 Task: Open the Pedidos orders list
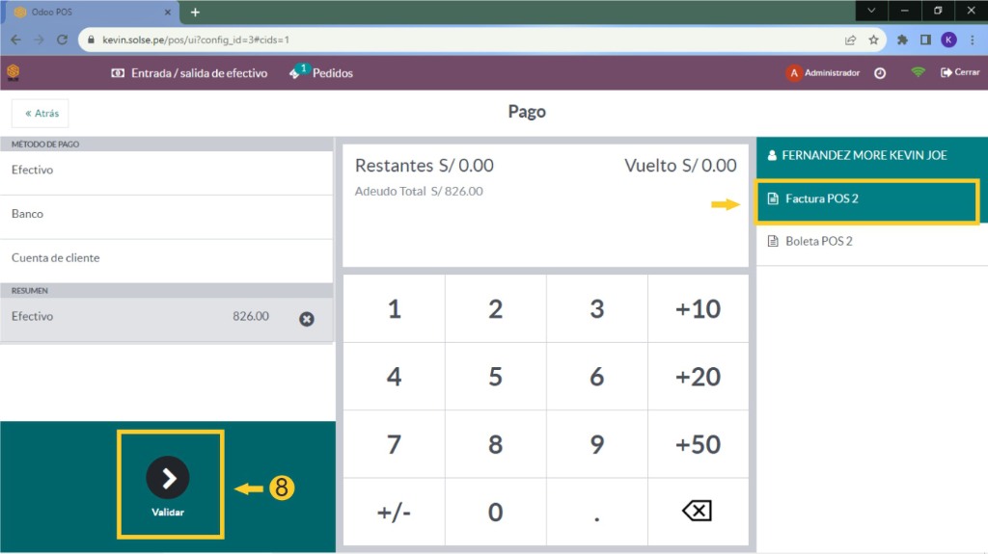coord(322,73)
